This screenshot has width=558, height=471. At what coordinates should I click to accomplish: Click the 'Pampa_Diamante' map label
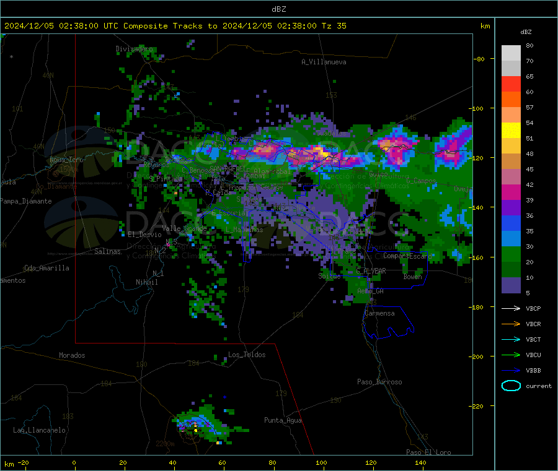click(x=26, y=201)
